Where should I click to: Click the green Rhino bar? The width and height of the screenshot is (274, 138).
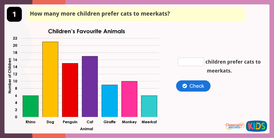pyautogui.click(x=31, y=106)
